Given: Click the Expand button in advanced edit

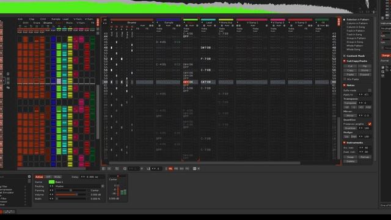Looking at the screenshot, I should (365, 75).
